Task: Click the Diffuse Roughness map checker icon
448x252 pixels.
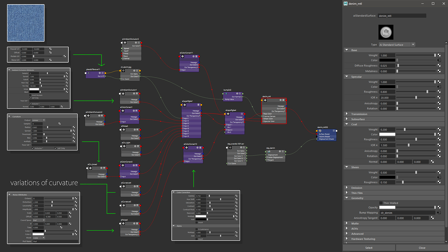Action: point(439,65)
